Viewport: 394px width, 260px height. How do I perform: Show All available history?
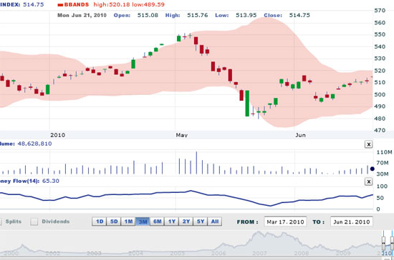pos(215,221)
